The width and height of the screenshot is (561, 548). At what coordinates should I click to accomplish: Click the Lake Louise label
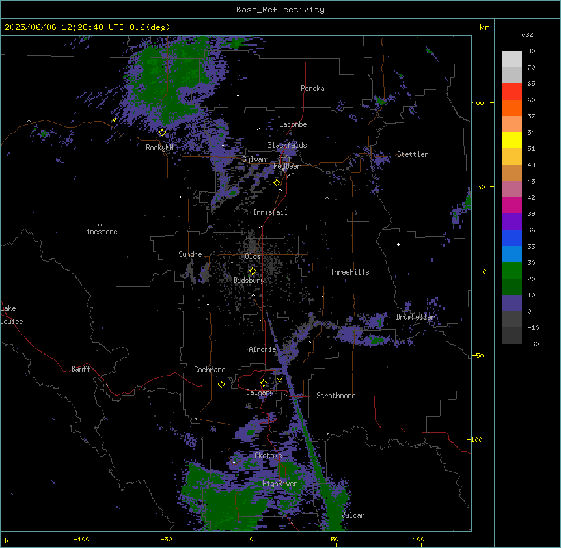point(12,315)
